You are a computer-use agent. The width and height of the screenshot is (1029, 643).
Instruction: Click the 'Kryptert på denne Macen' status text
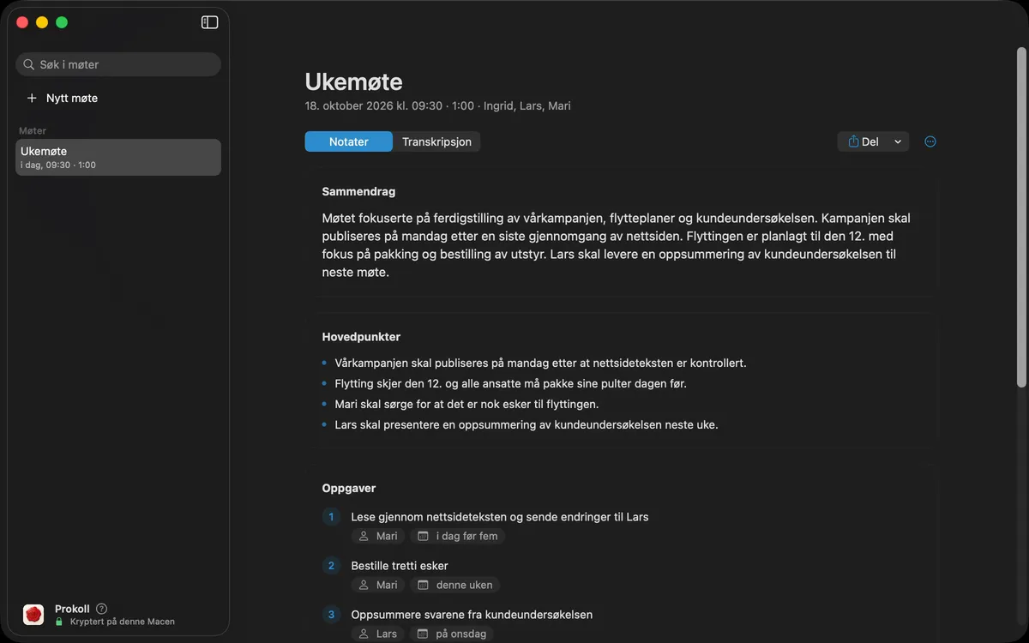point(122,622)
